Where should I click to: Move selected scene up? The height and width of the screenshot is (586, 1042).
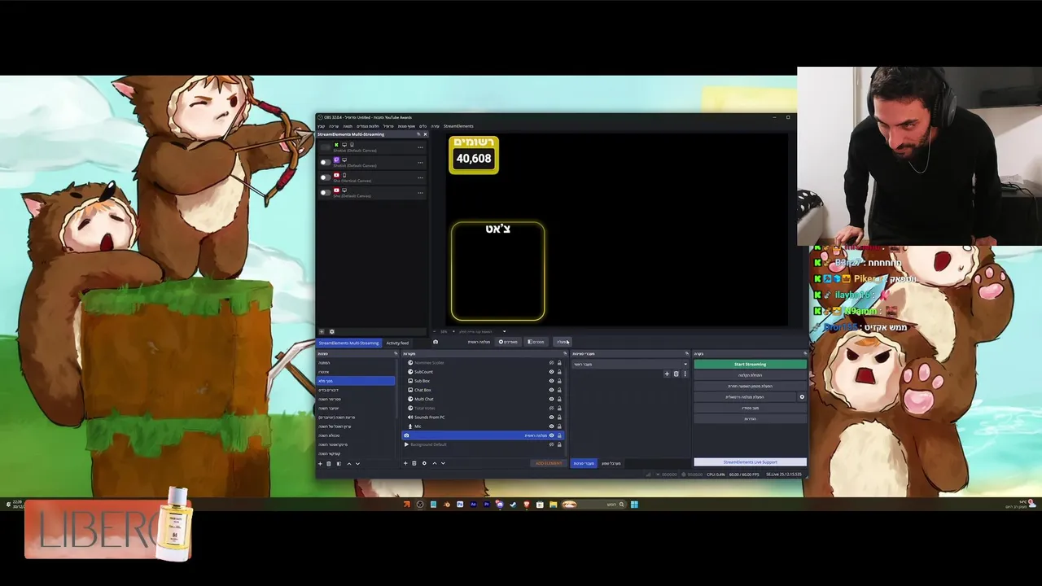coord(349,464)
